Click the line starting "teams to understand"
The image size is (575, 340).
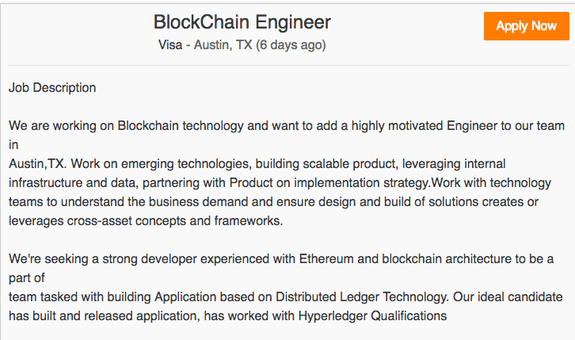click(x=273, y=202)
